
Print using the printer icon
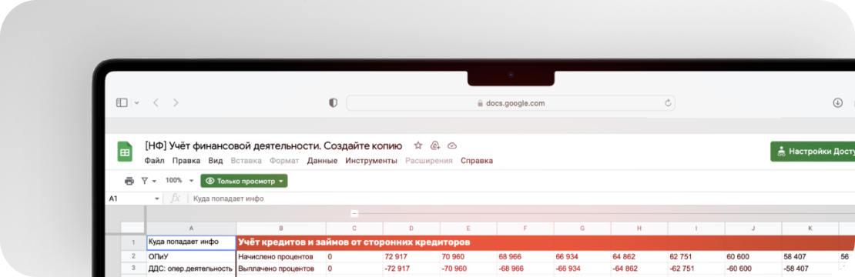point(129,181)
